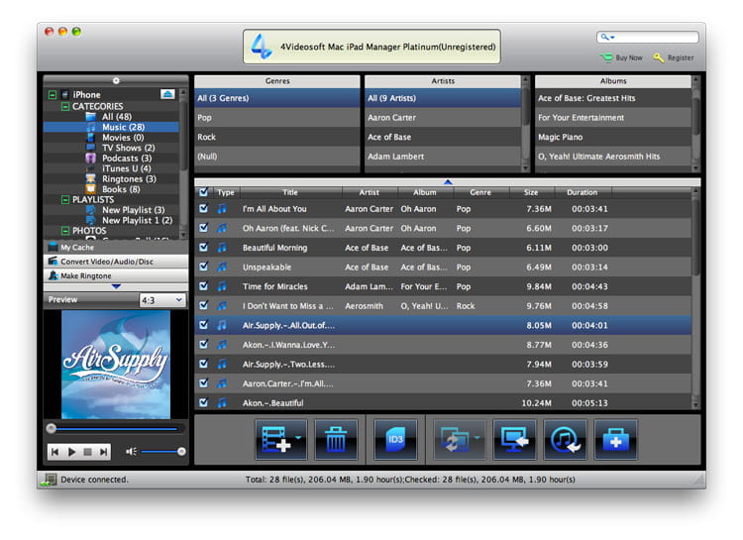The height and width of the screenshot is (540, 743).
Task: Click blue arrow collapsing browser panes
Action: click(448, 182)
